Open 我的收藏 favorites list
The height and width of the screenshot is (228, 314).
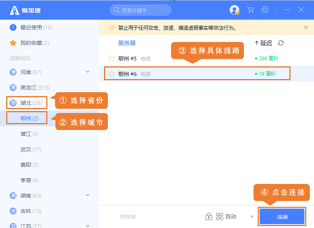(35, 42)
